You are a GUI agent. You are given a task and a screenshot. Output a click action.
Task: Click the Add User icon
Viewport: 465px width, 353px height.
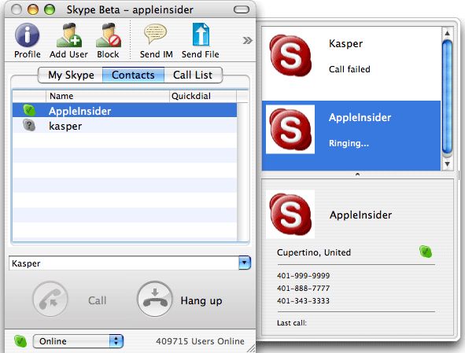69,35
